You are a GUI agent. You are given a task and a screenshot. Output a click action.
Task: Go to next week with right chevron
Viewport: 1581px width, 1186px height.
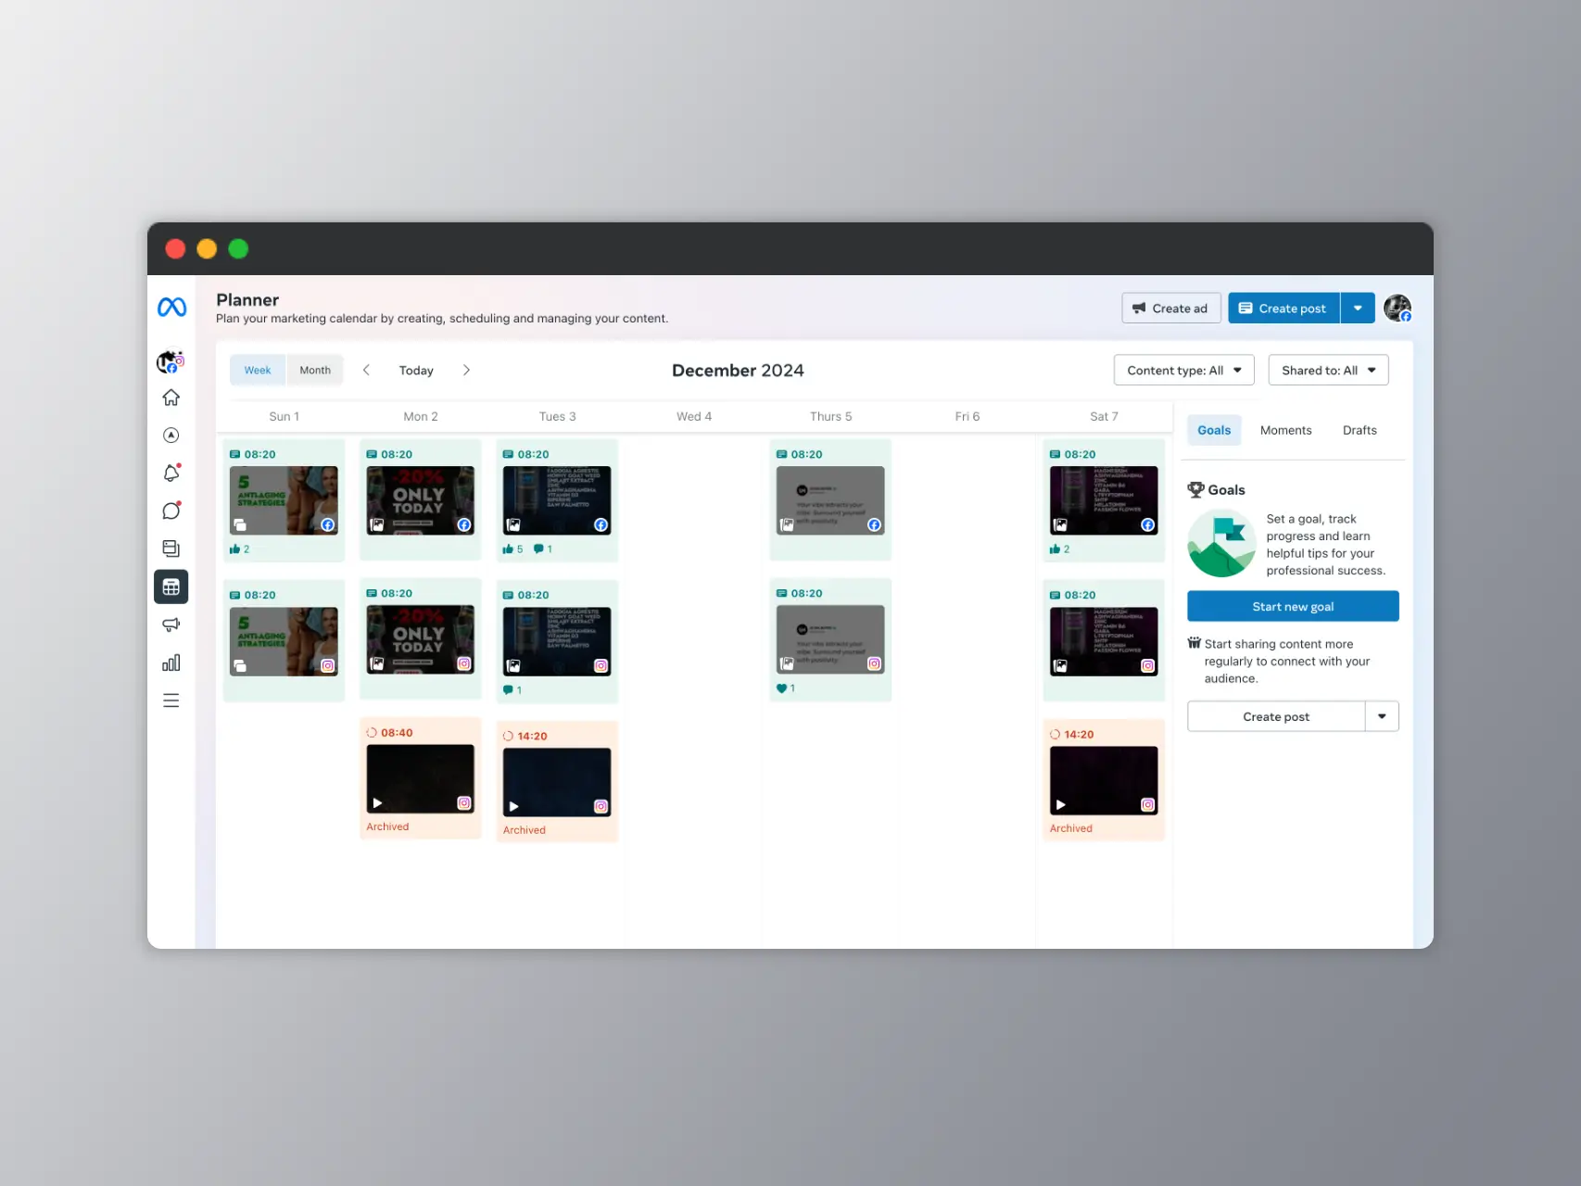click(x=466, y=370)
